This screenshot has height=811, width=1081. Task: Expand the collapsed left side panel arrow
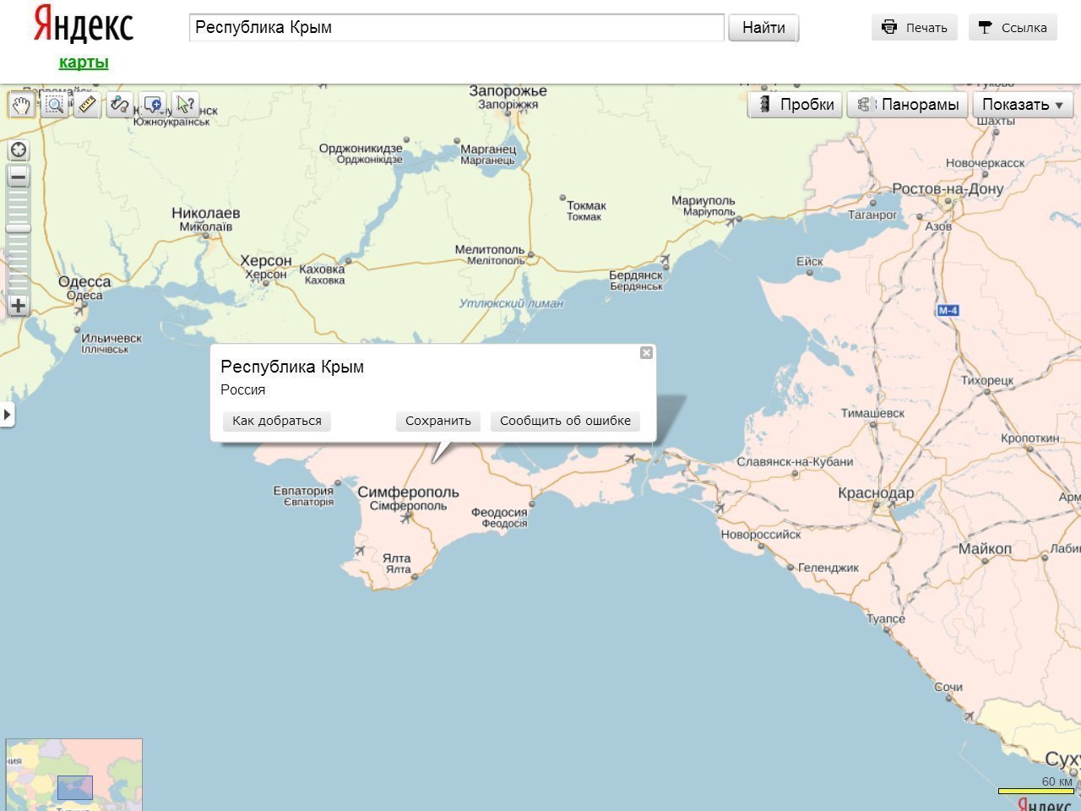click(7, 415)
